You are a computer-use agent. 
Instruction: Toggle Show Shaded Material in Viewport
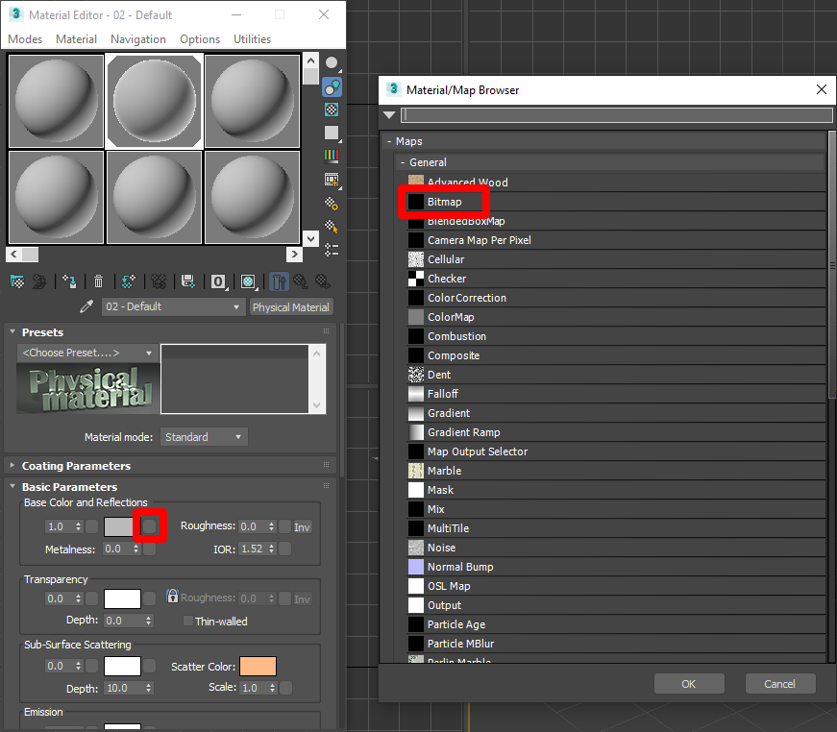point(248,281)
